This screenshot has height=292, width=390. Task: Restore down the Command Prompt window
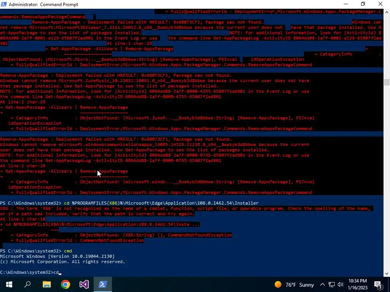(x=363, y=4)
